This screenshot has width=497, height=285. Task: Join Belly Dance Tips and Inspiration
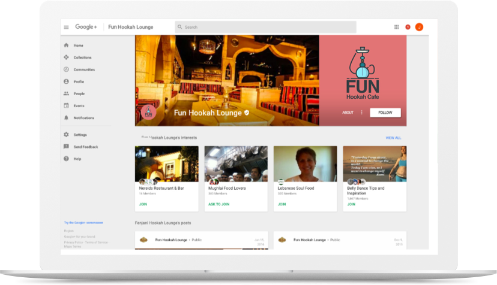(x=351, y=204)
